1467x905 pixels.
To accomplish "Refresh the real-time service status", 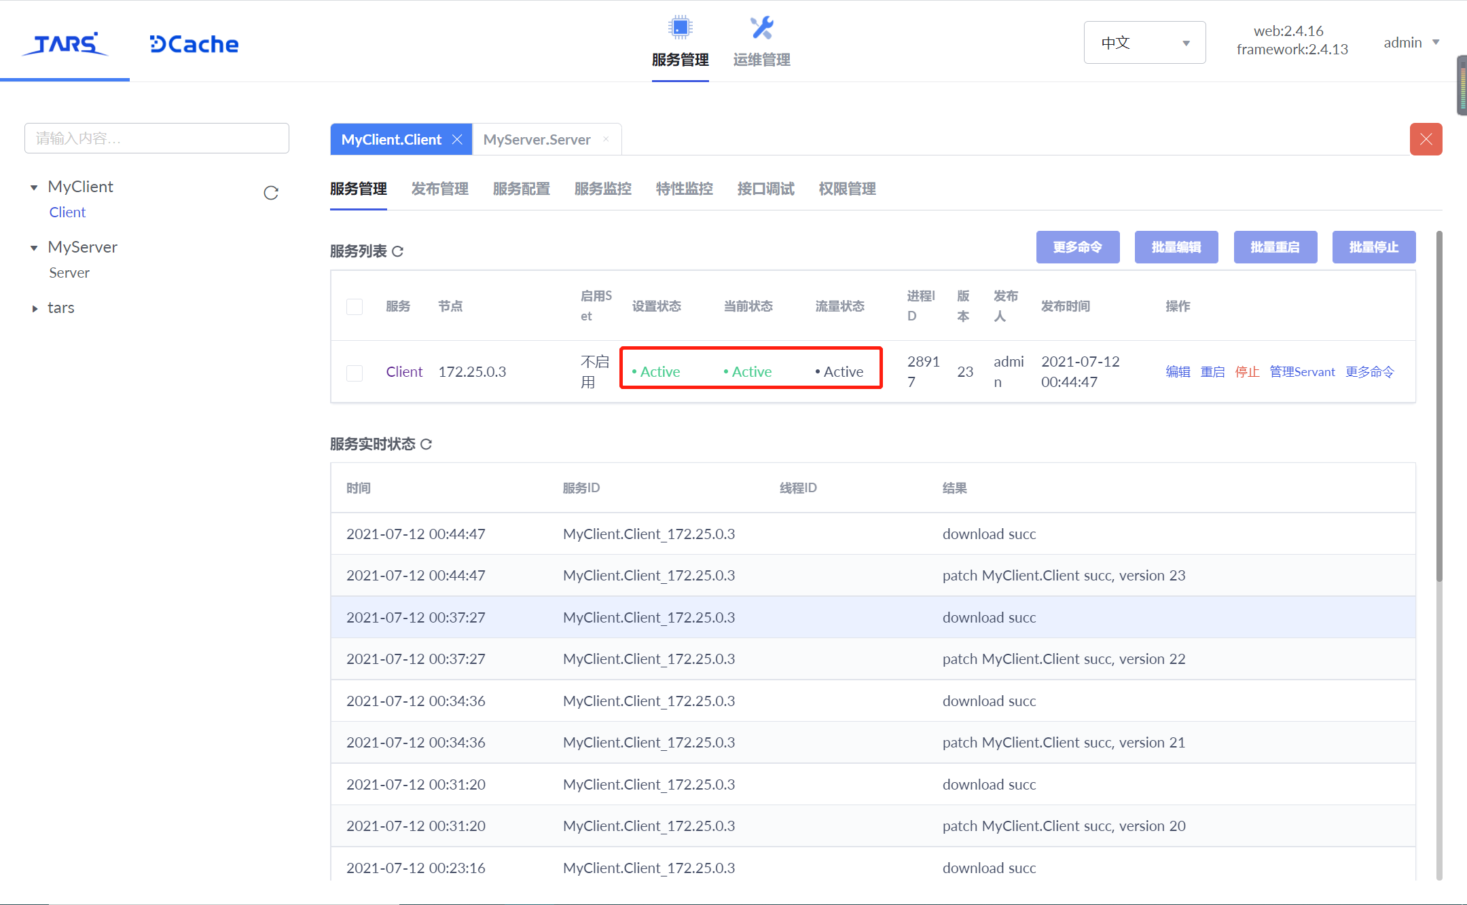I will point(427,444).
